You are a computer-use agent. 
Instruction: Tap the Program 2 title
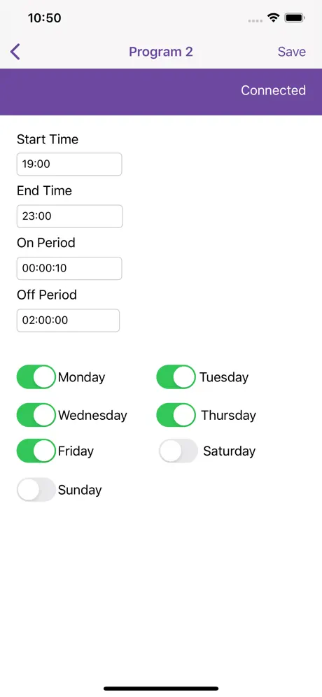pyautogui.click(x=161, y=52)
